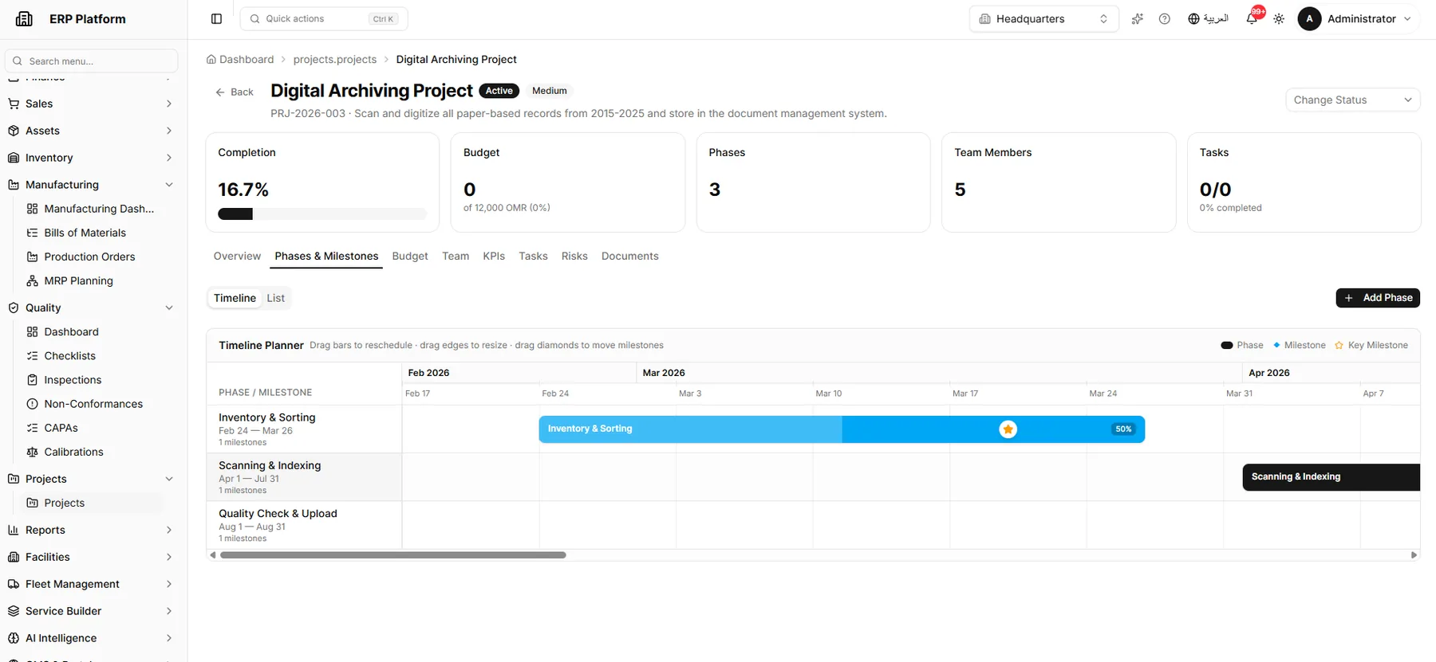Expand the Inventory menu chevron
Viewport: 1436px width, 662px height.
pos(169,158)
